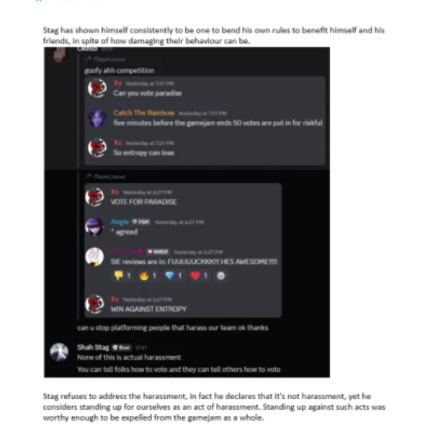Click the VOTE FOR PARADISE message
Viewport: 443px width, 443px height.
(144, 202)
